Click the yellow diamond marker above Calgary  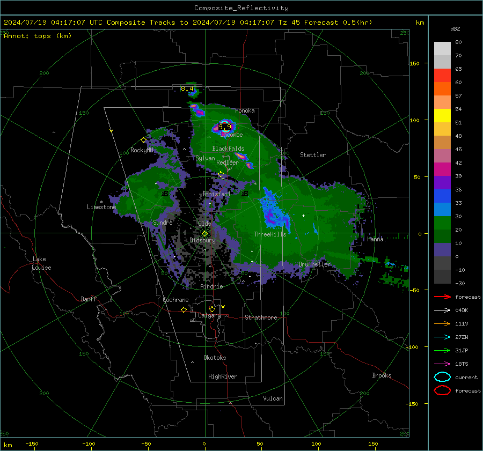pos(212,309)
